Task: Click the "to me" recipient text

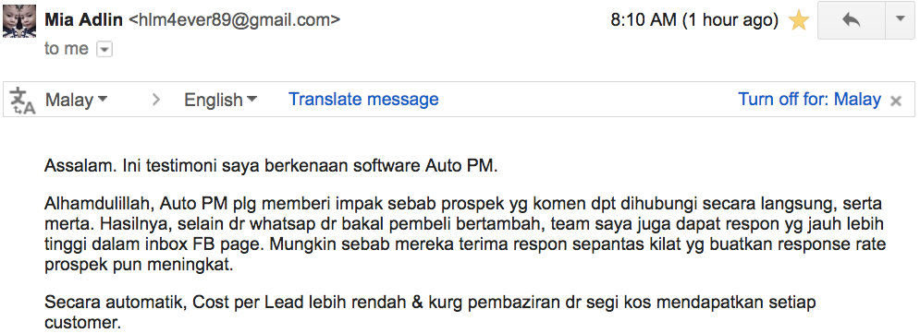Action: pyautogui.click(x=67, y=49)
